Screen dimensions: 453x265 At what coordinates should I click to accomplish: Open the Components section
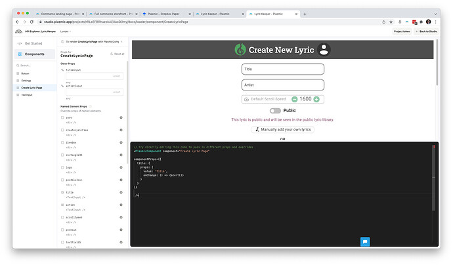click(34, 54)
